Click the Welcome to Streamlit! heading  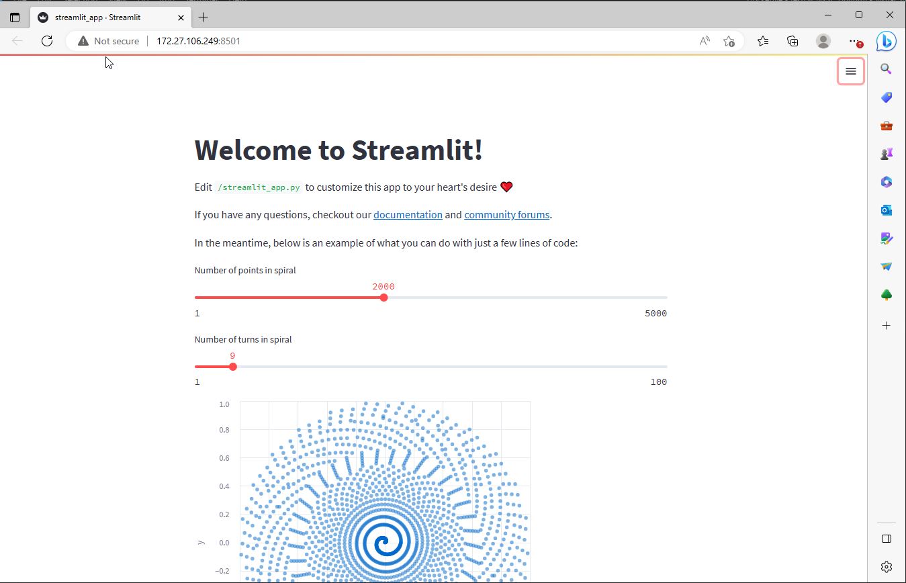coord(338,150)
